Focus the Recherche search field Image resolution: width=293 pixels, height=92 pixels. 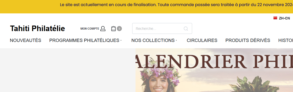(162, 28)
